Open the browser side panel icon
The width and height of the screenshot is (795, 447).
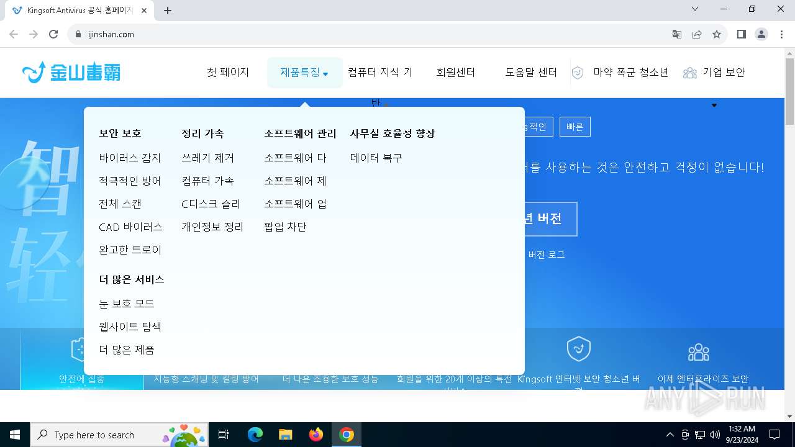tap(742, 34)
